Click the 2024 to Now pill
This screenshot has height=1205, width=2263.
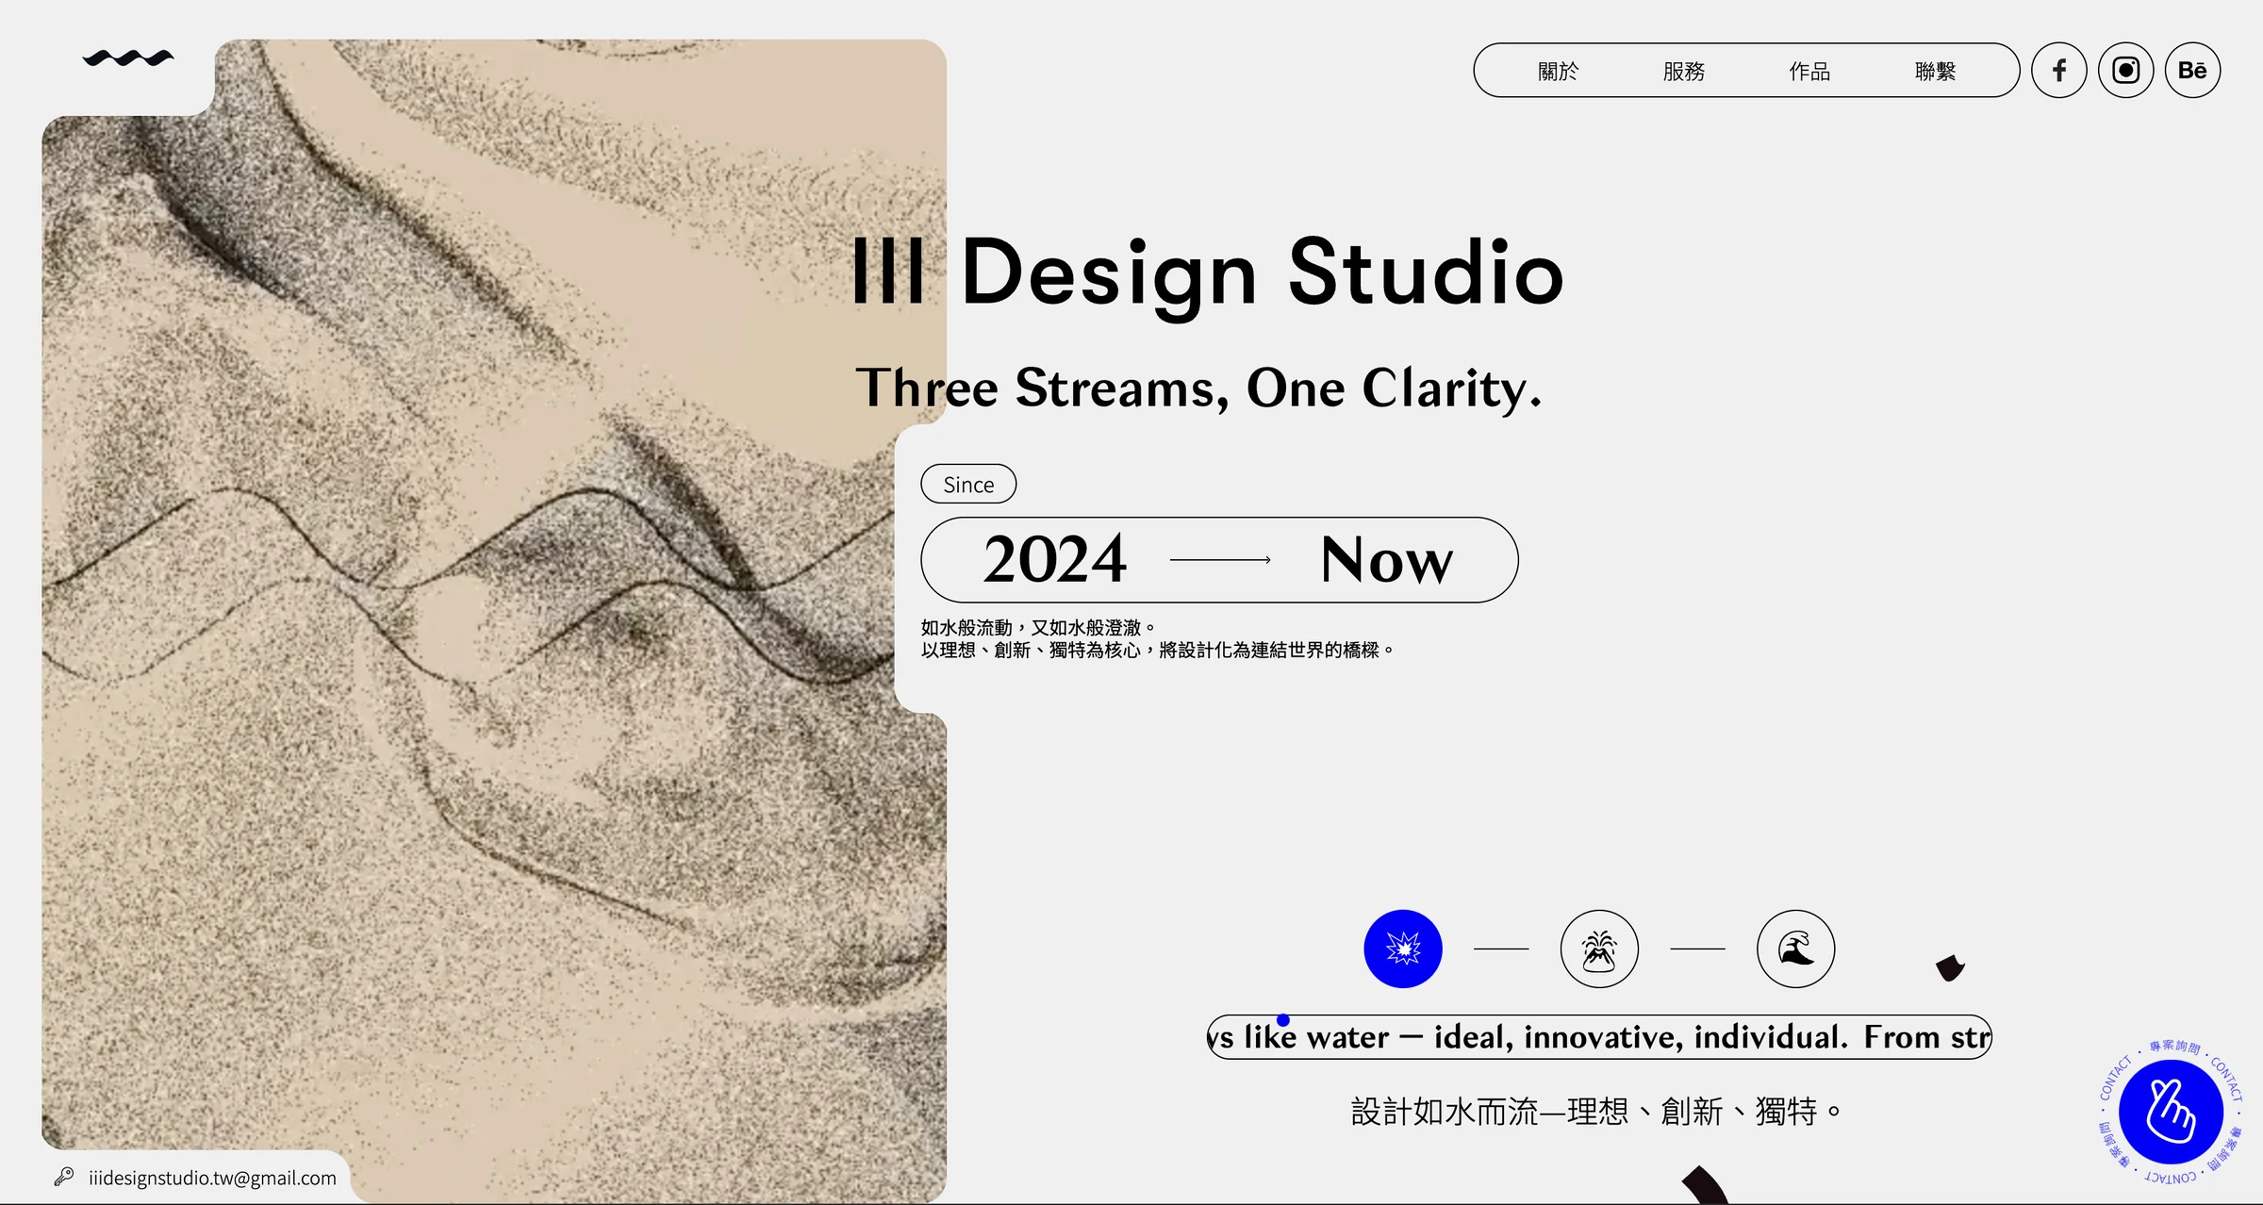[1219, 559]
